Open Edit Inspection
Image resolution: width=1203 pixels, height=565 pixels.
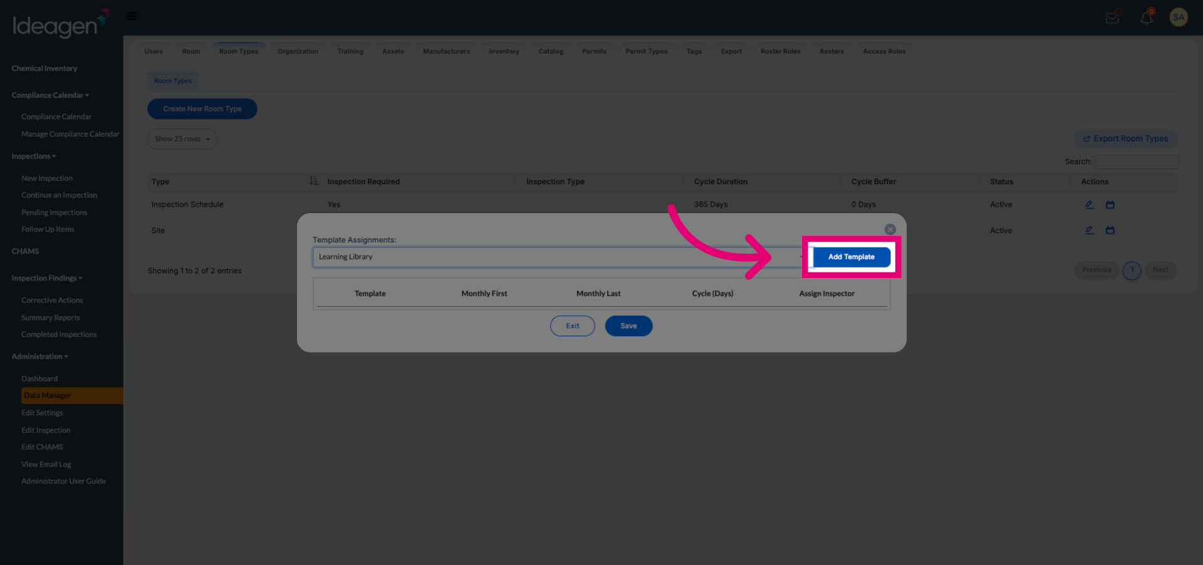pyautogui.click(x=46, y=430)
